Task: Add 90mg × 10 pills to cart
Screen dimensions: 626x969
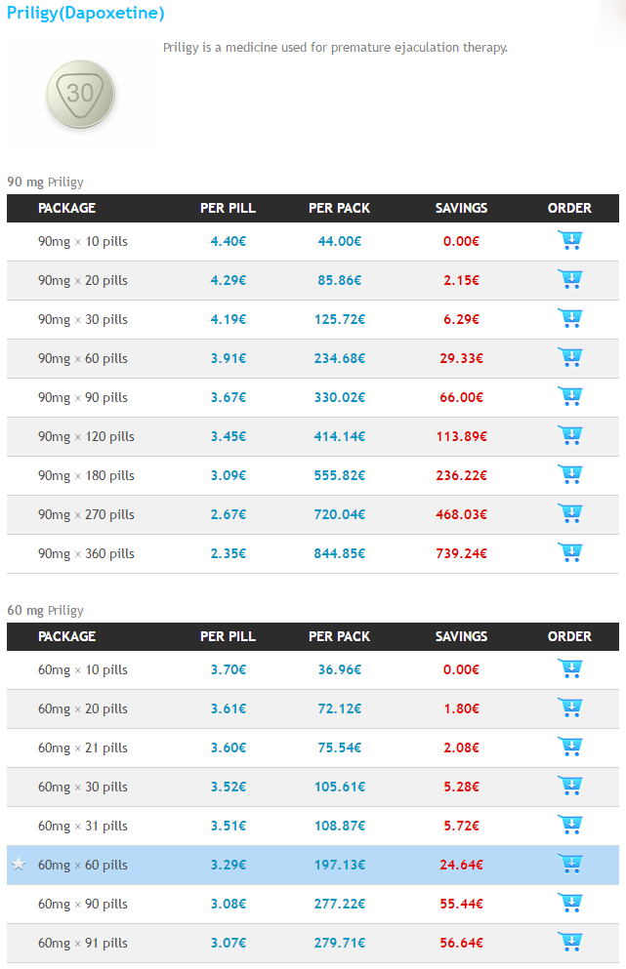Action: pyautogui.click(x=569, y=240)
